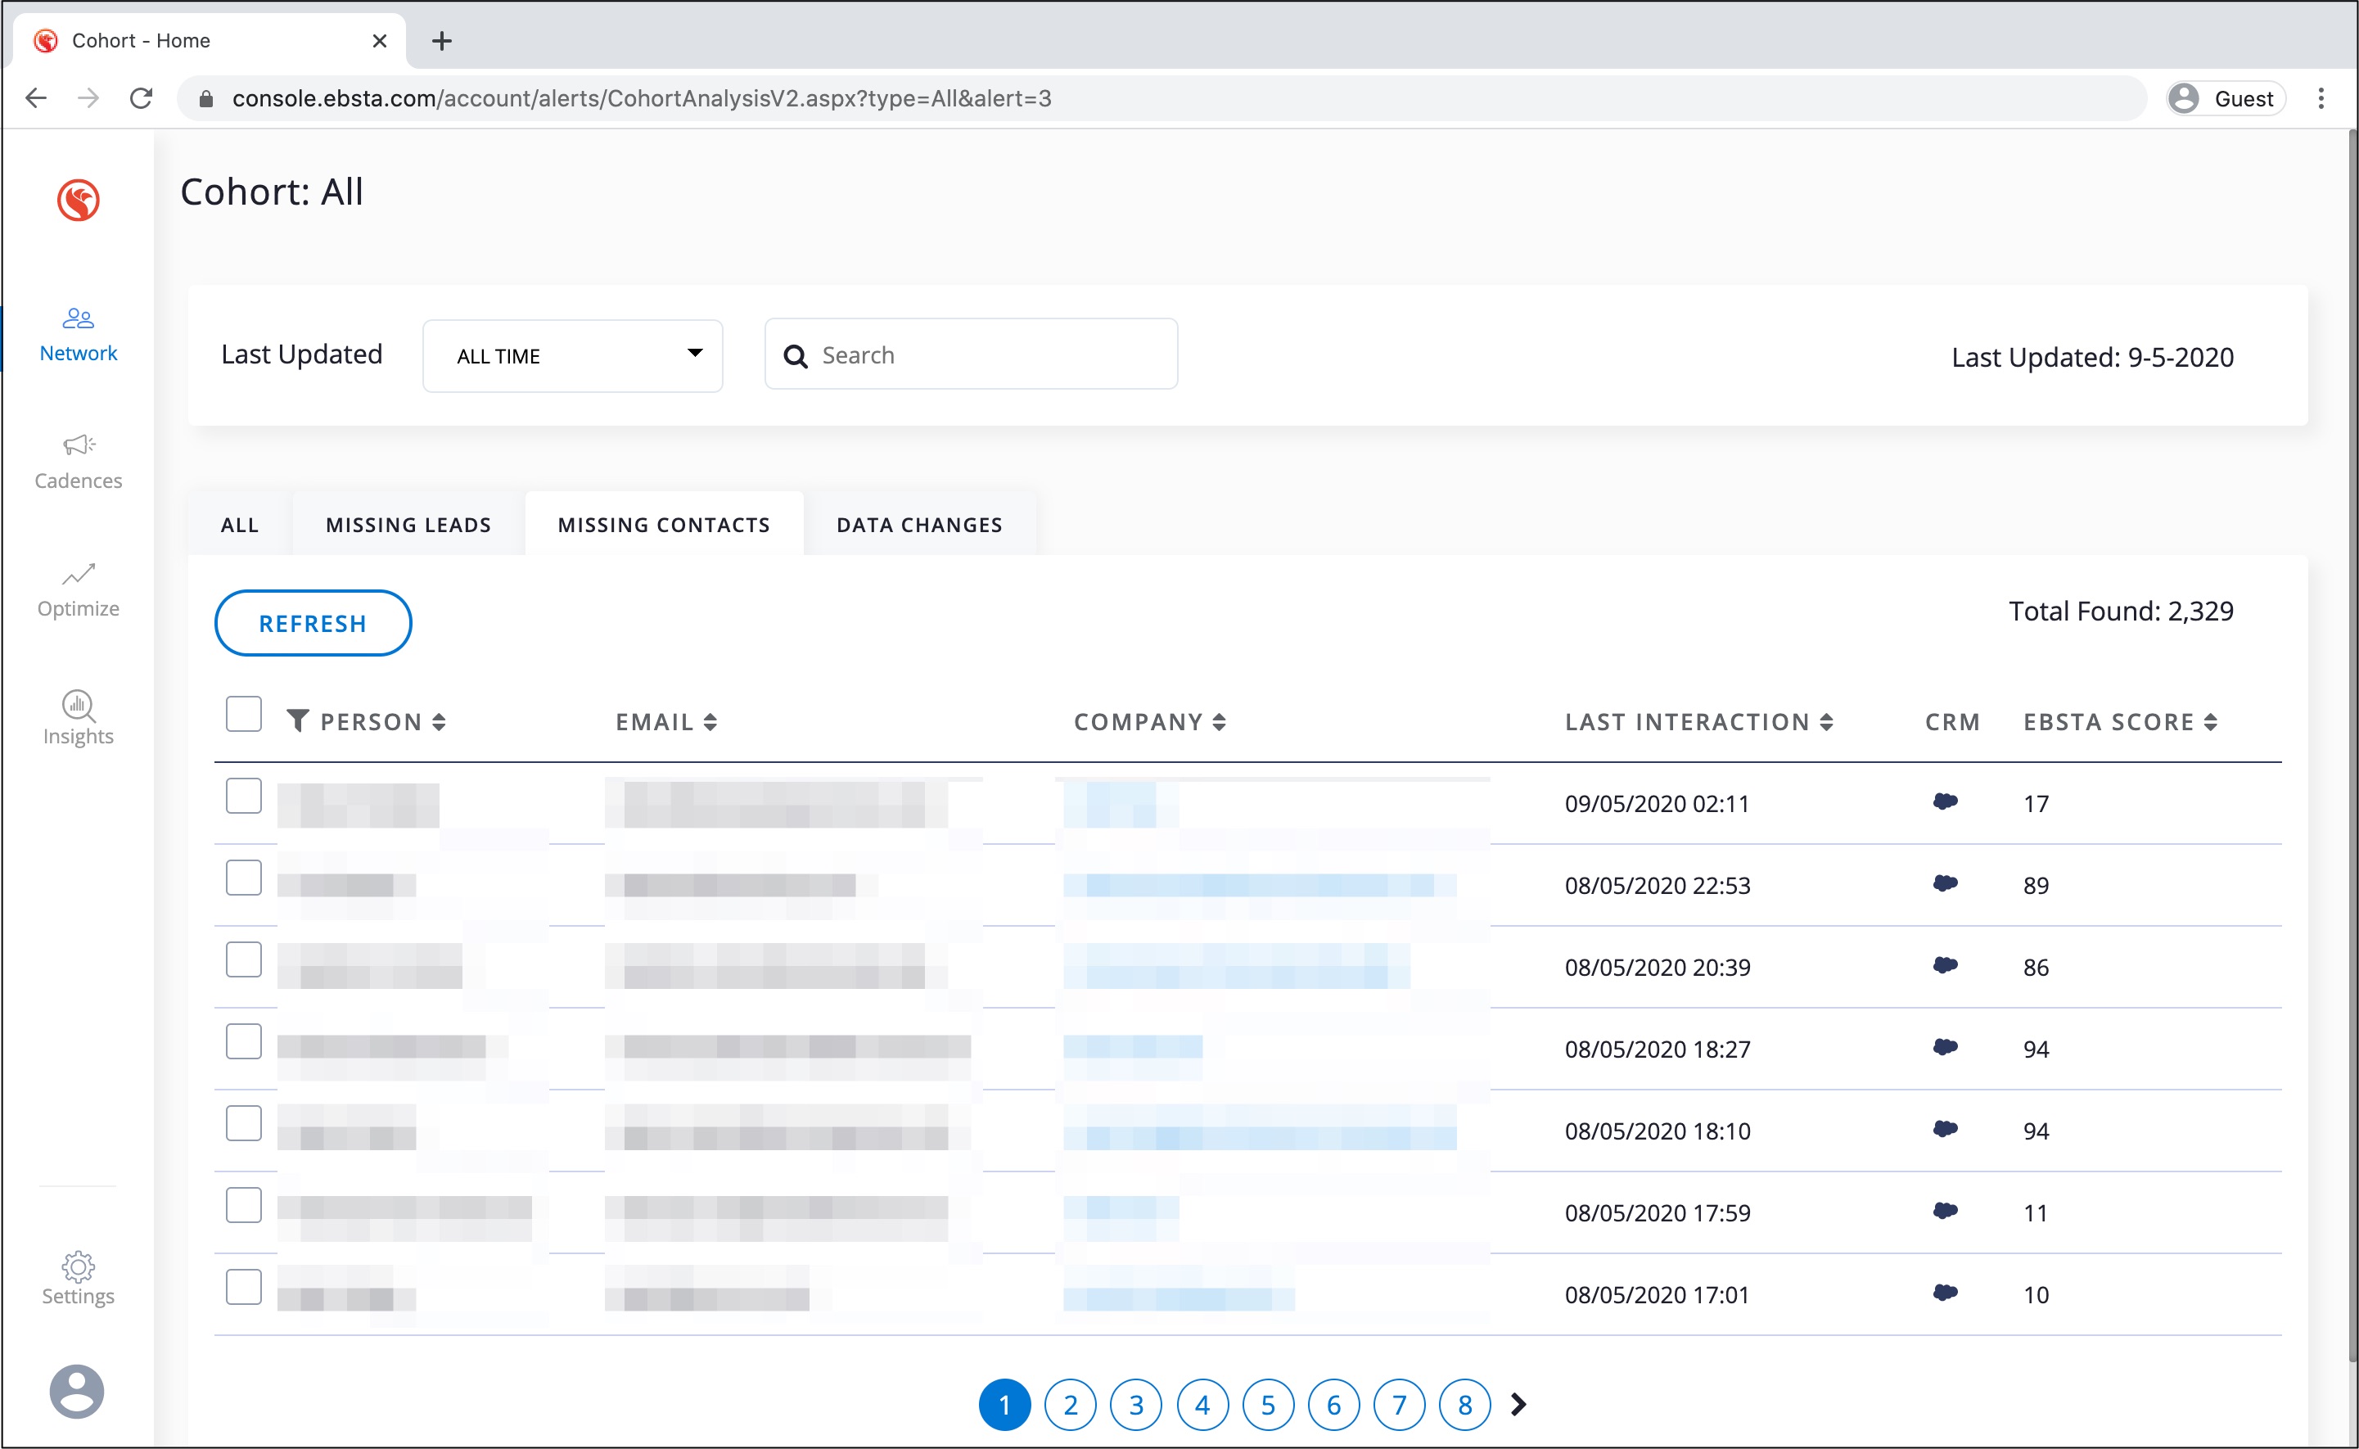Open user profile avatar at sidebar bottom

pos(77,1391)
